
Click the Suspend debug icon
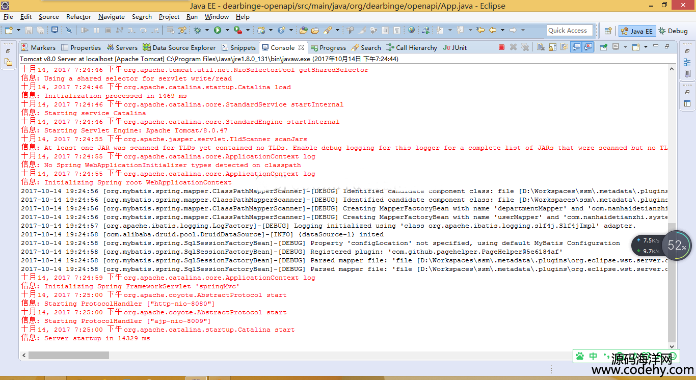coord(96,30)
